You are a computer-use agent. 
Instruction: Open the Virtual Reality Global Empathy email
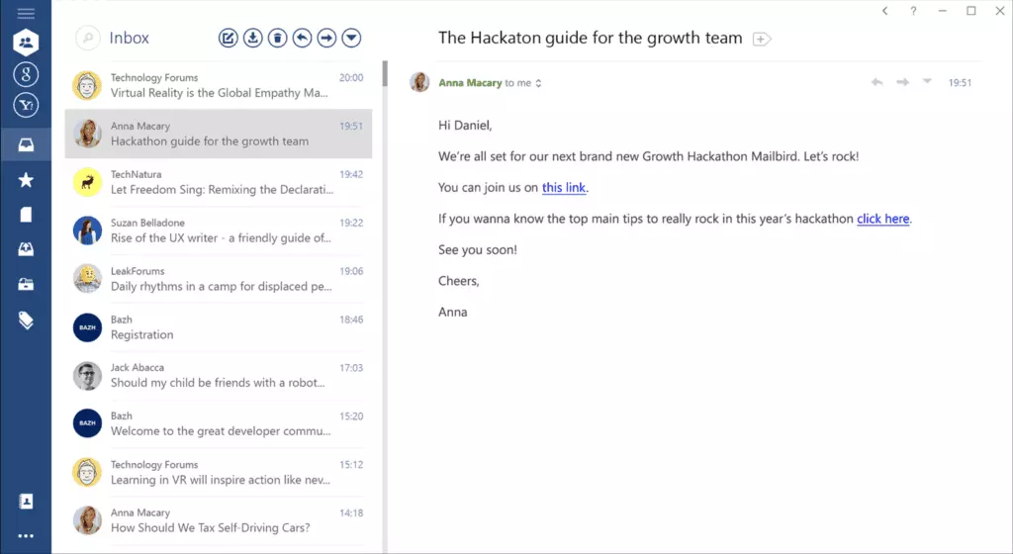(219, 85)
